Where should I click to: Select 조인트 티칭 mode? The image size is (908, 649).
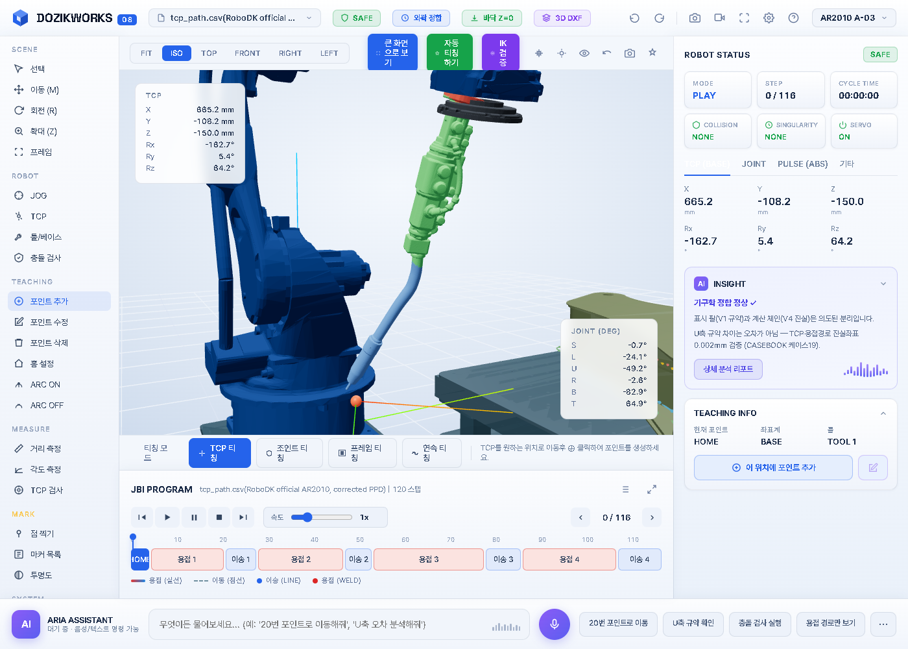tap(289, 453)
